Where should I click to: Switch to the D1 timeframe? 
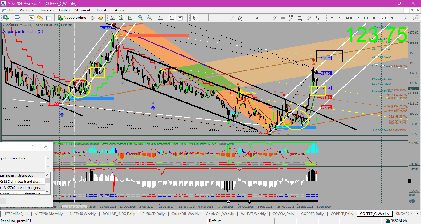pos(375,18)
